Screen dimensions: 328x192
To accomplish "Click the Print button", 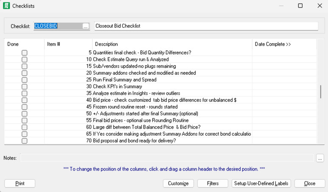I will coord(20,184).
